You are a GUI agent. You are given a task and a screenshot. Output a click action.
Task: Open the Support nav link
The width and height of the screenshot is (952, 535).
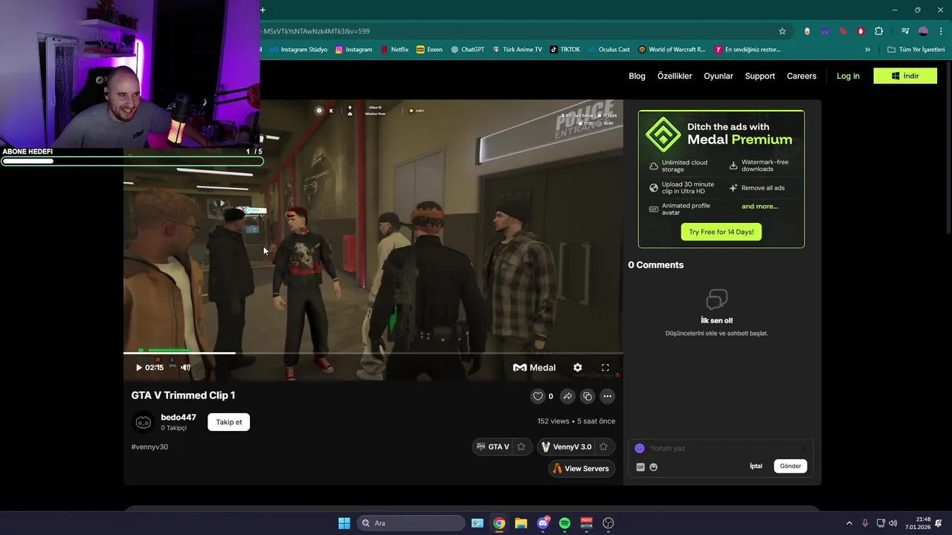point(760,76)
